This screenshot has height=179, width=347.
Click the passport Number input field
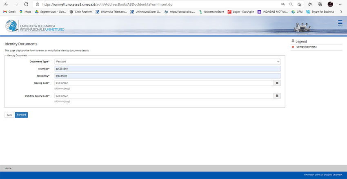pos(167,69)
